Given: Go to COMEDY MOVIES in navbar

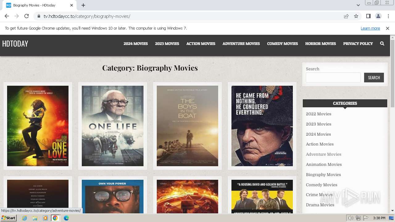Looking at the screenshot, I should click(x=282, y=43).
